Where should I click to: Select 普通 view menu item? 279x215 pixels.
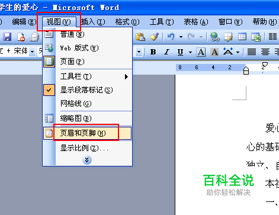(x=88, y=34)
